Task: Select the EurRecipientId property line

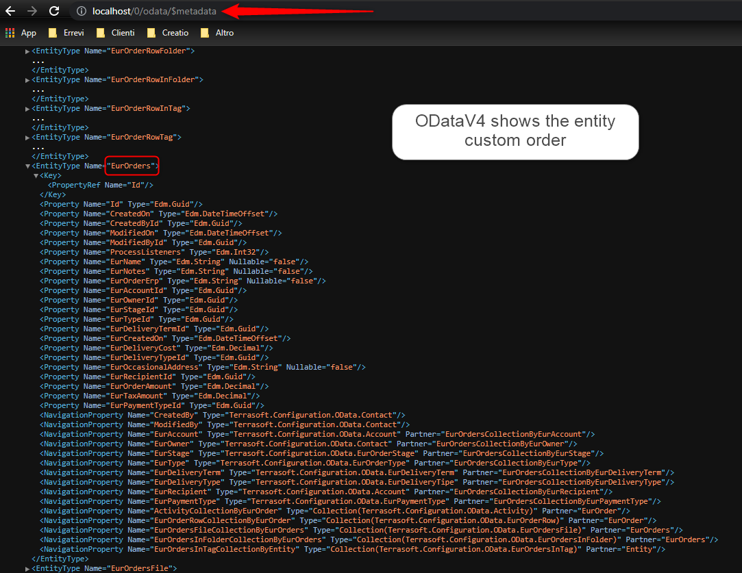Action: pyautogui.click(x=147, y=377)
